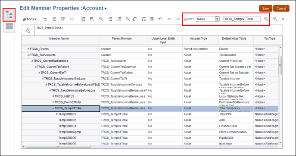Click the Search Up magnifier icon

(x=266, y=19)
